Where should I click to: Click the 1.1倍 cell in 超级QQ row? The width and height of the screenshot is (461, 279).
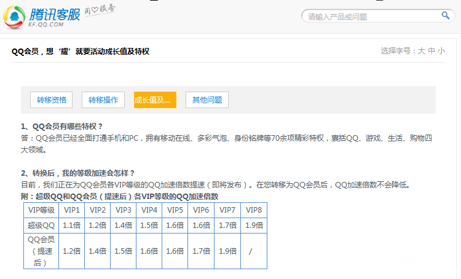[x=72, y=226]
